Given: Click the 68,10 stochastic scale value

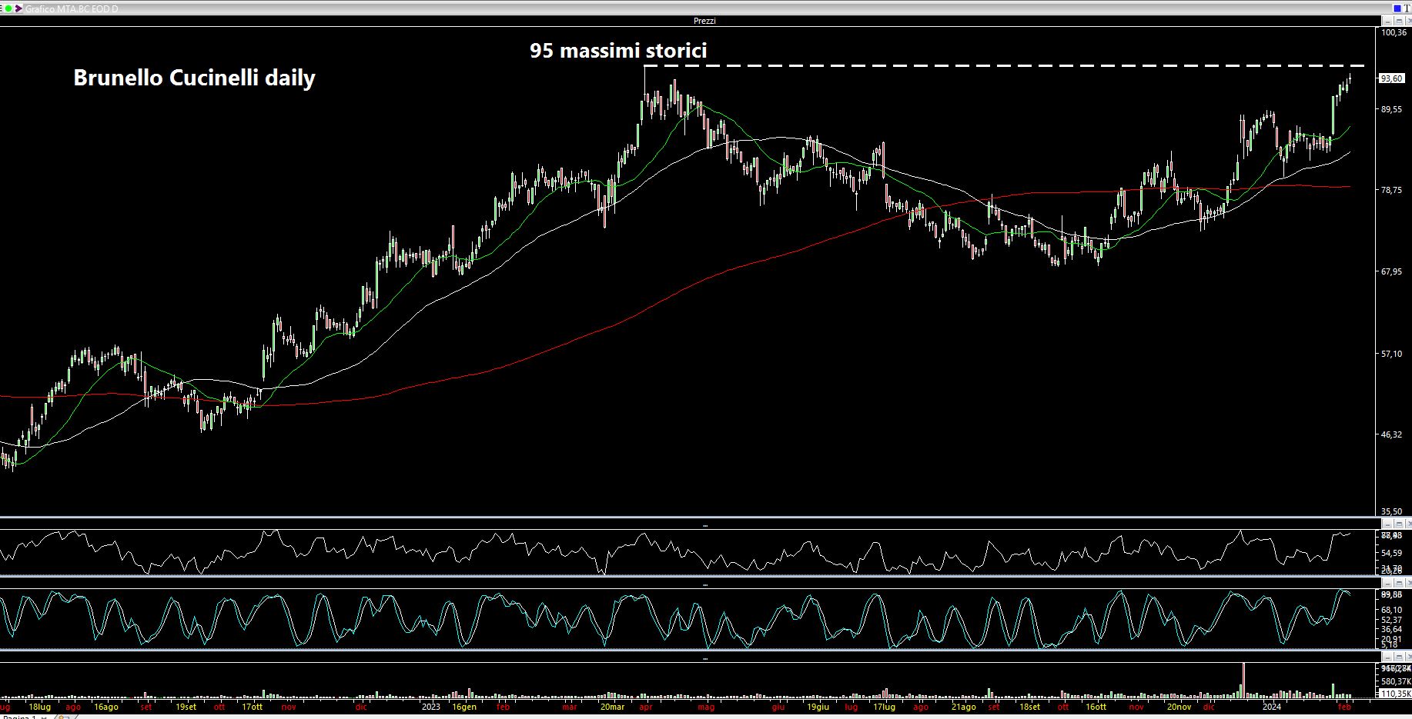Looking at the screenshot, I should [1392, 610].
